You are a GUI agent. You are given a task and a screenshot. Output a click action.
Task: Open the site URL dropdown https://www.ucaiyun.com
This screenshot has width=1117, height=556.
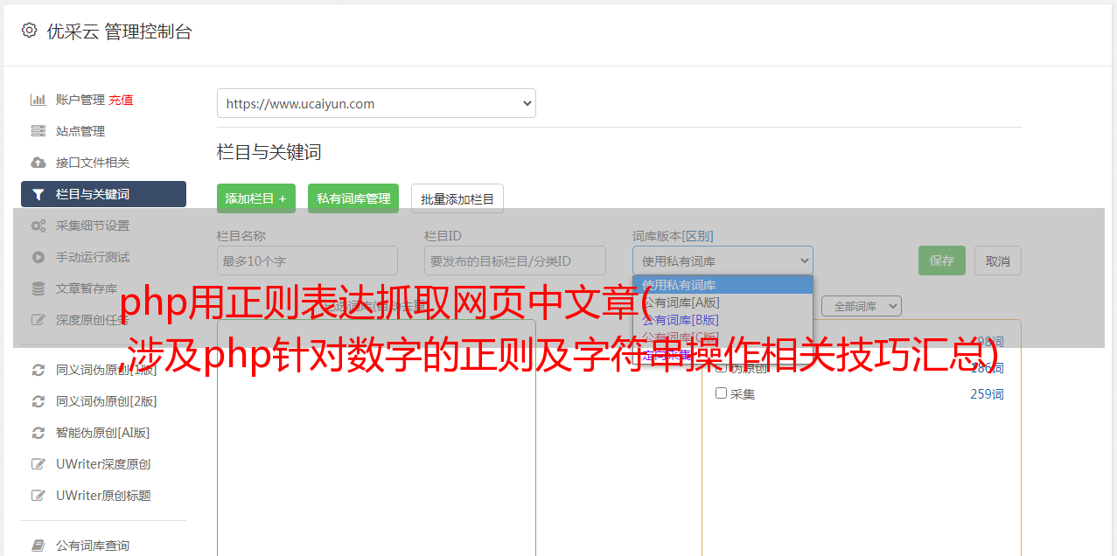[376, 103]
